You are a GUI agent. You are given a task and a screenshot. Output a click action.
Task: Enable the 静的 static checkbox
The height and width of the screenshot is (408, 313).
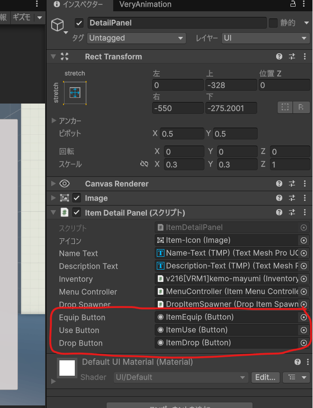click(x=273, y=23)
